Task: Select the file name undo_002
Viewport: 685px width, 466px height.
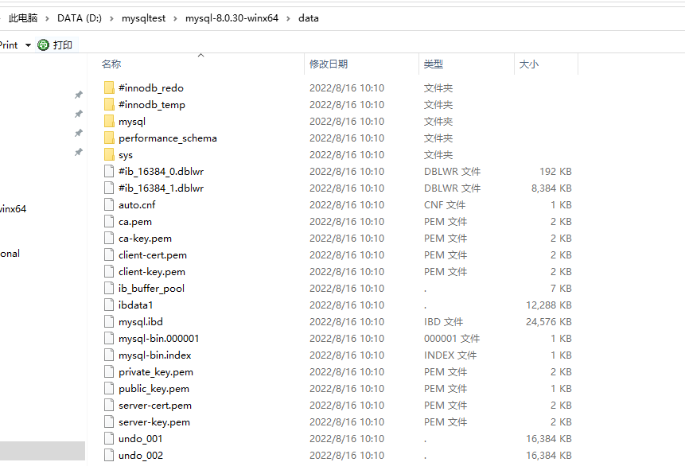Action: [141, 456]
